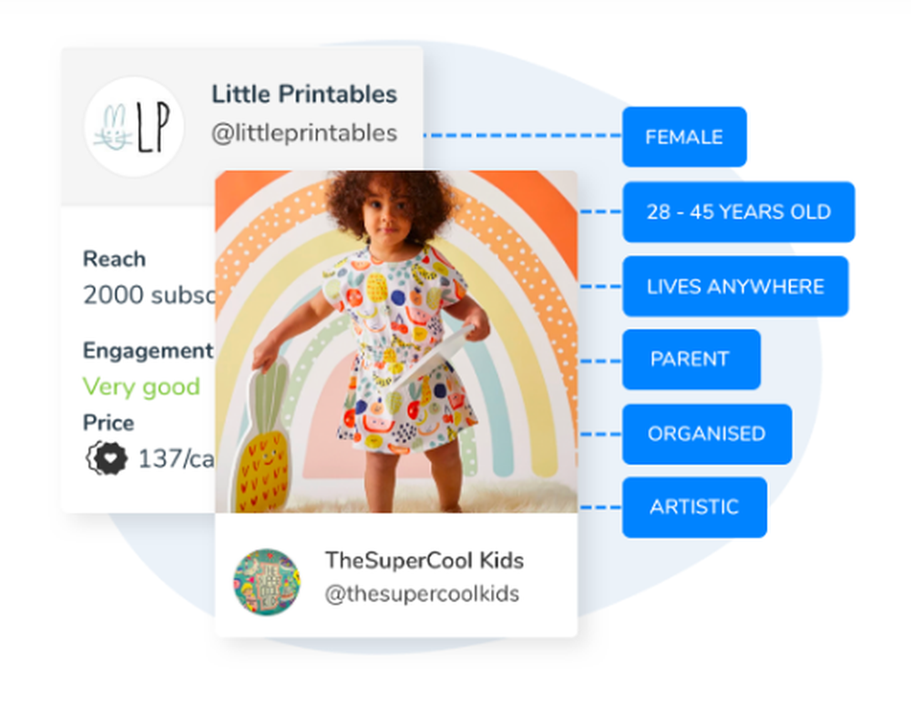Click the TheSuperCool Kids name

425,560
